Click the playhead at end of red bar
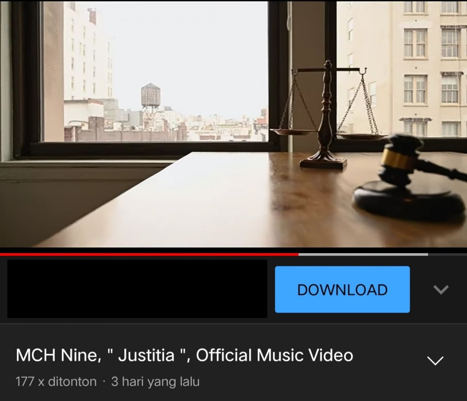 298,254
